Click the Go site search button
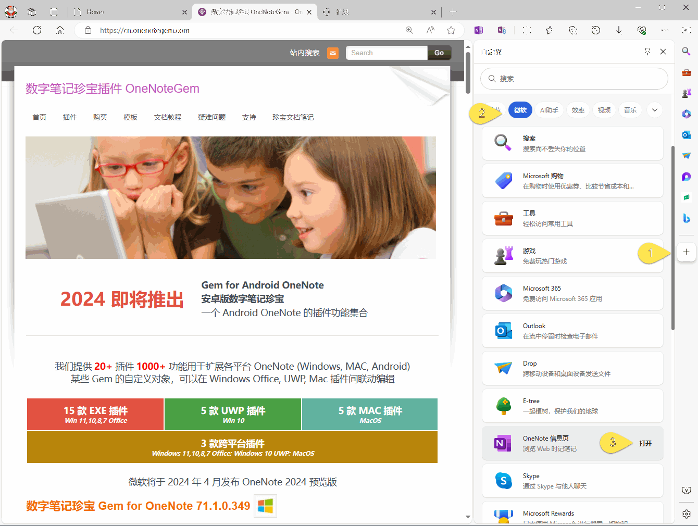The image size is (698, 526). (x=439, y=53)
